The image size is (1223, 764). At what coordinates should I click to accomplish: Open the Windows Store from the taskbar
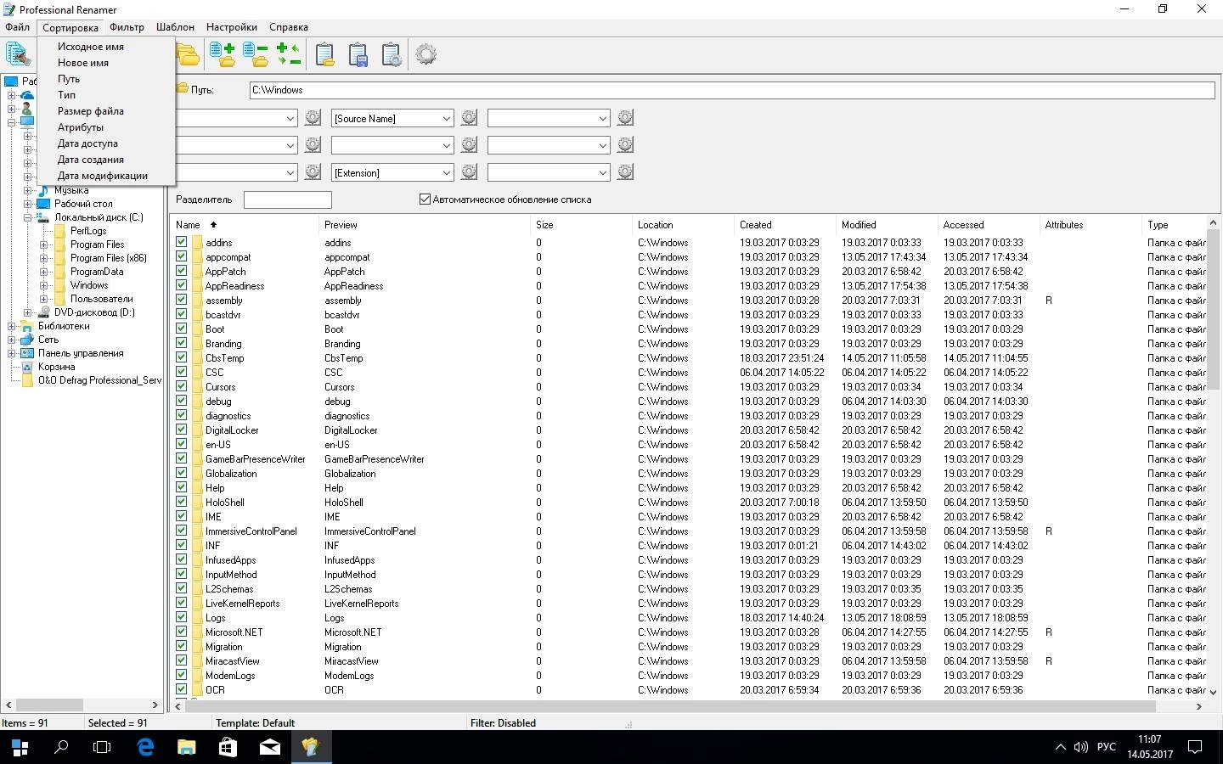228,747
